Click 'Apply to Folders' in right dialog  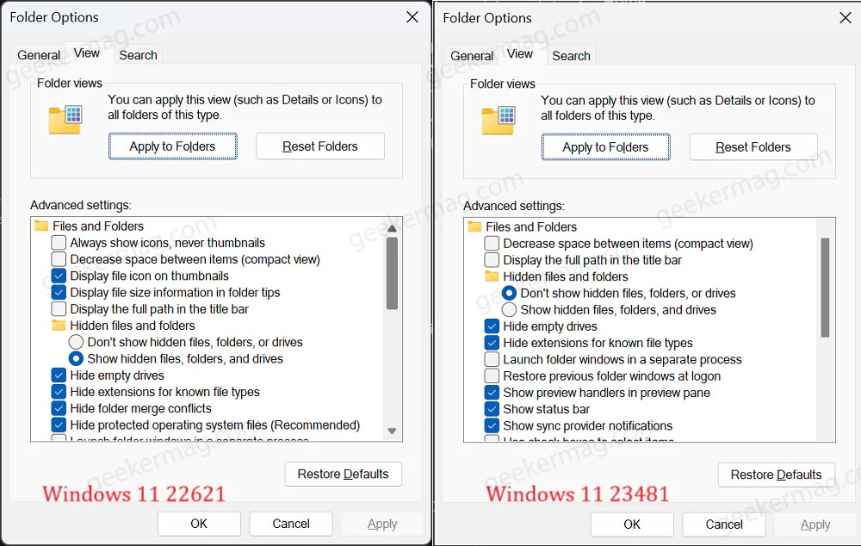tap(605, 147)
